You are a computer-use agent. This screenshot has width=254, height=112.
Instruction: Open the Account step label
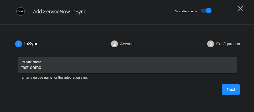pyautogui.click(x=127, y=44)
